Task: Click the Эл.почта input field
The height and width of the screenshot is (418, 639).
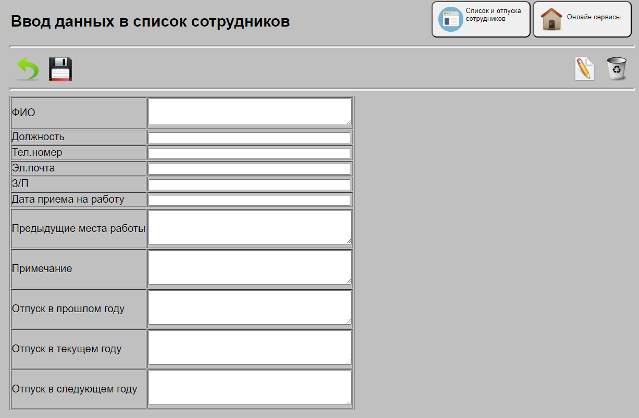Action: pyautogui.click(x=249, y=168)
